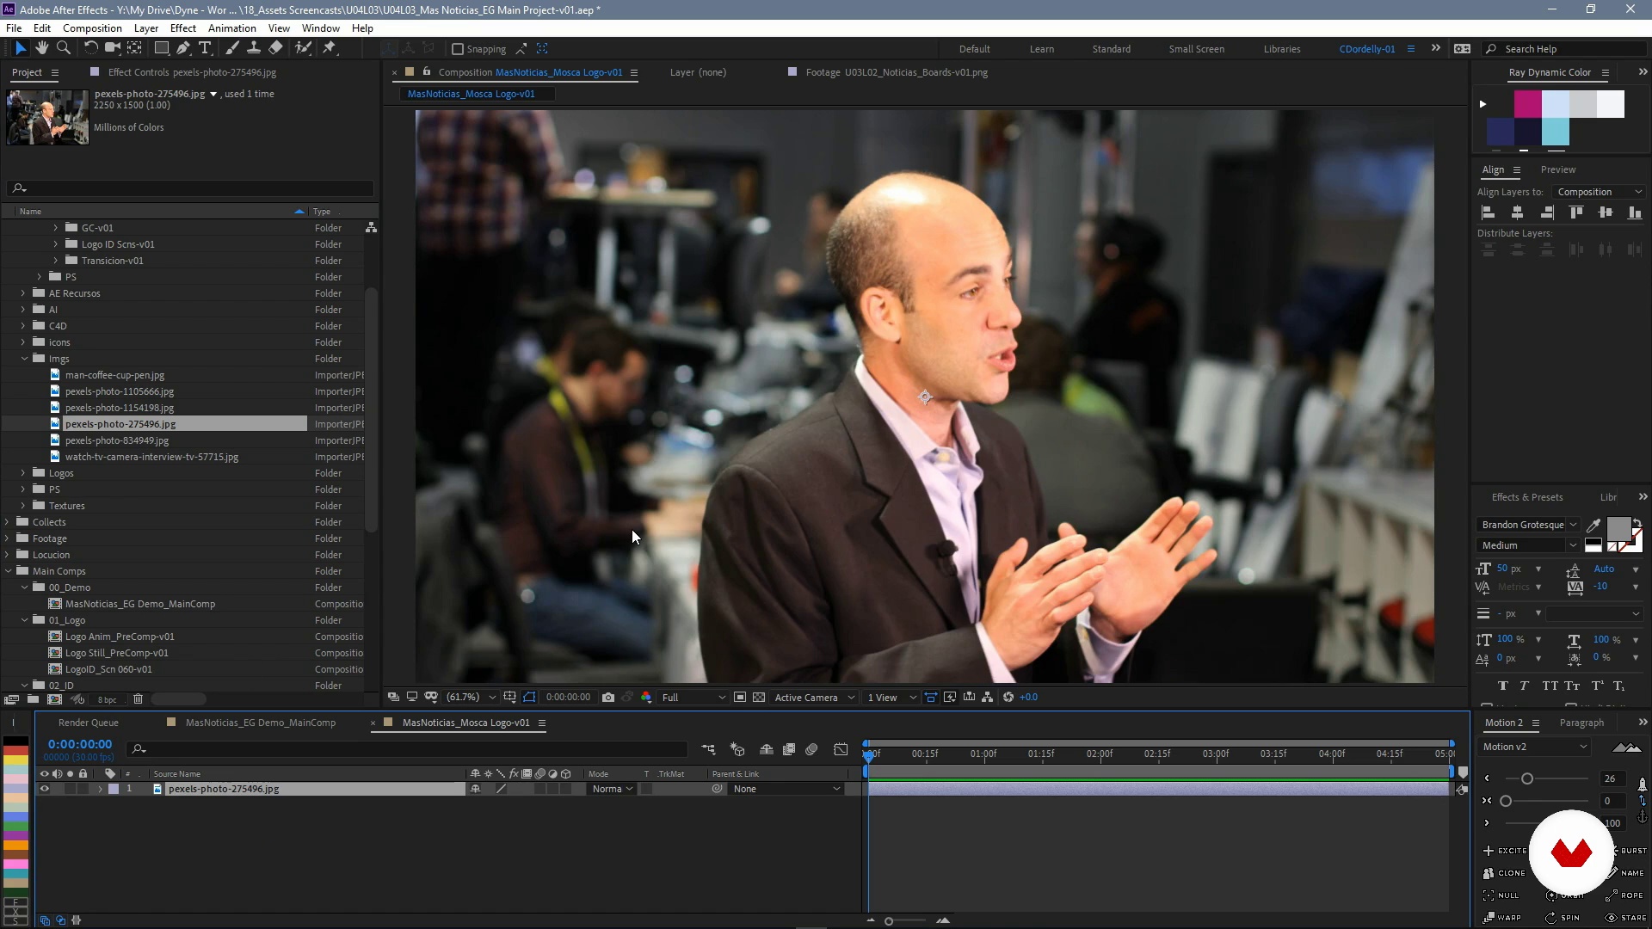Click the Delete trash icon in Project panel

pos(138,699)
